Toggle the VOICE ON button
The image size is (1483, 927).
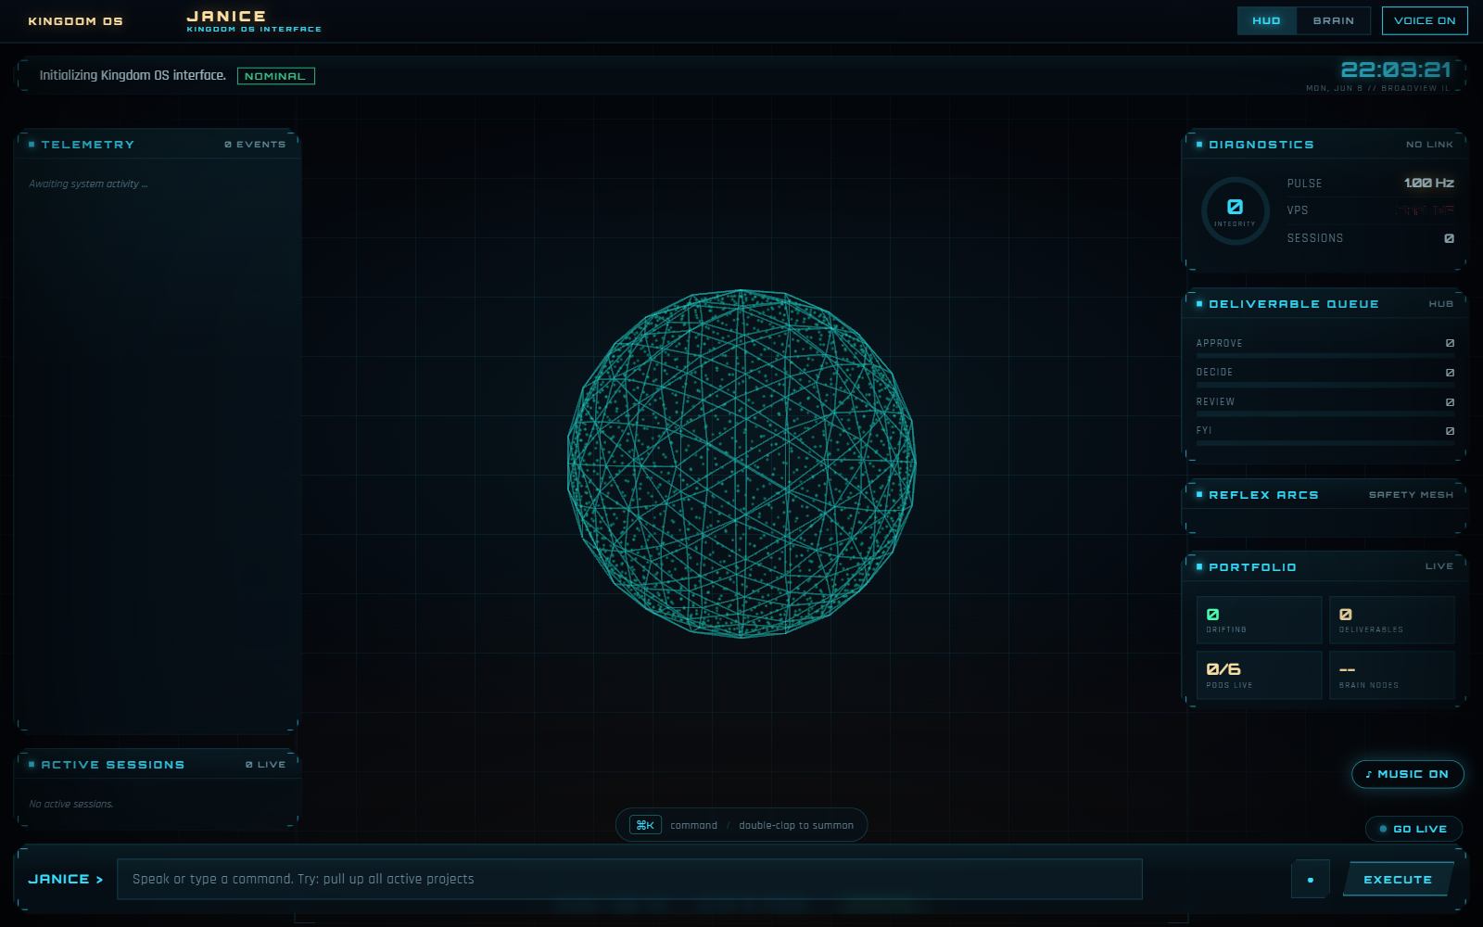[1425, 20]
